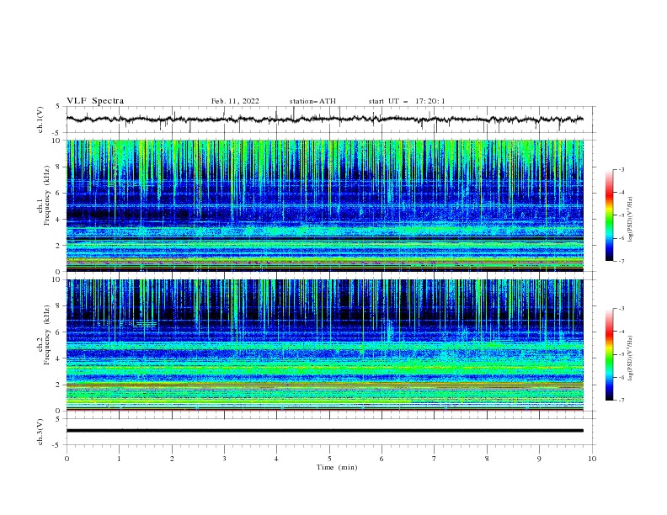Click the "Time (min)" axis label
This screenshot has height=515, width=667.
(x=337, y=467)
